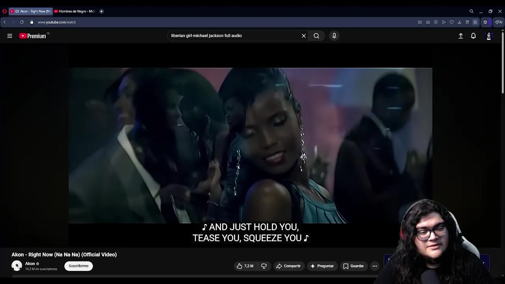Open the browser downloads icon

pos(460,22)
